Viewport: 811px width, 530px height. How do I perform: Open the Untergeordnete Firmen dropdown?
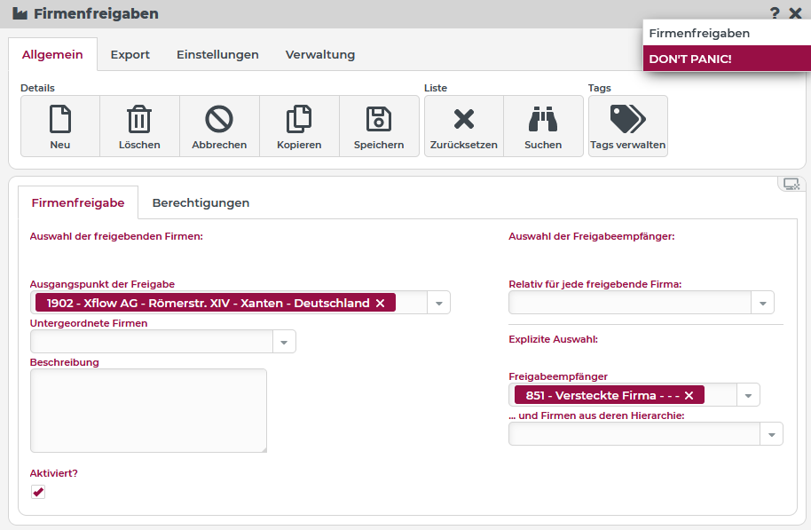pyautogui.click(x=285, y=342)
